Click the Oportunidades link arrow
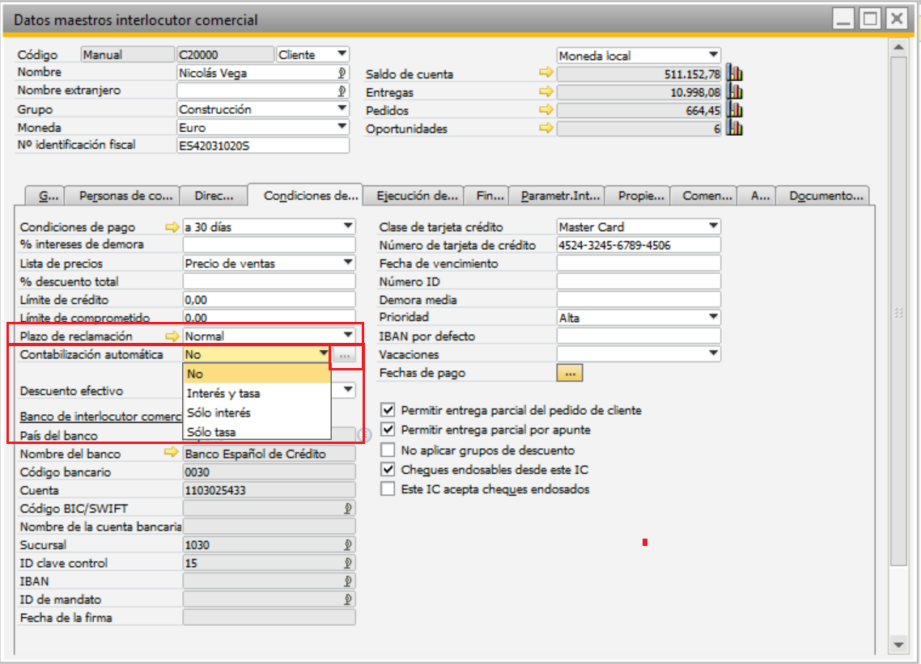The image size is (921, 664). 546,128
